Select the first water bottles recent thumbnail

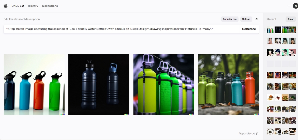click(270, 30)
